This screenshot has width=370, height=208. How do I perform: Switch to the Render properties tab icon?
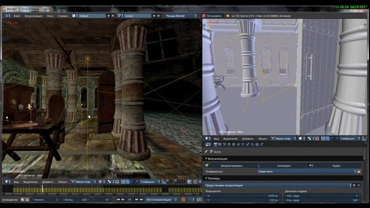(x=215, y=144)
